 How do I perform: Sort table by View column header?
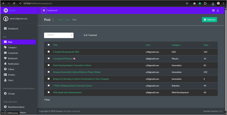coord(206,45)
